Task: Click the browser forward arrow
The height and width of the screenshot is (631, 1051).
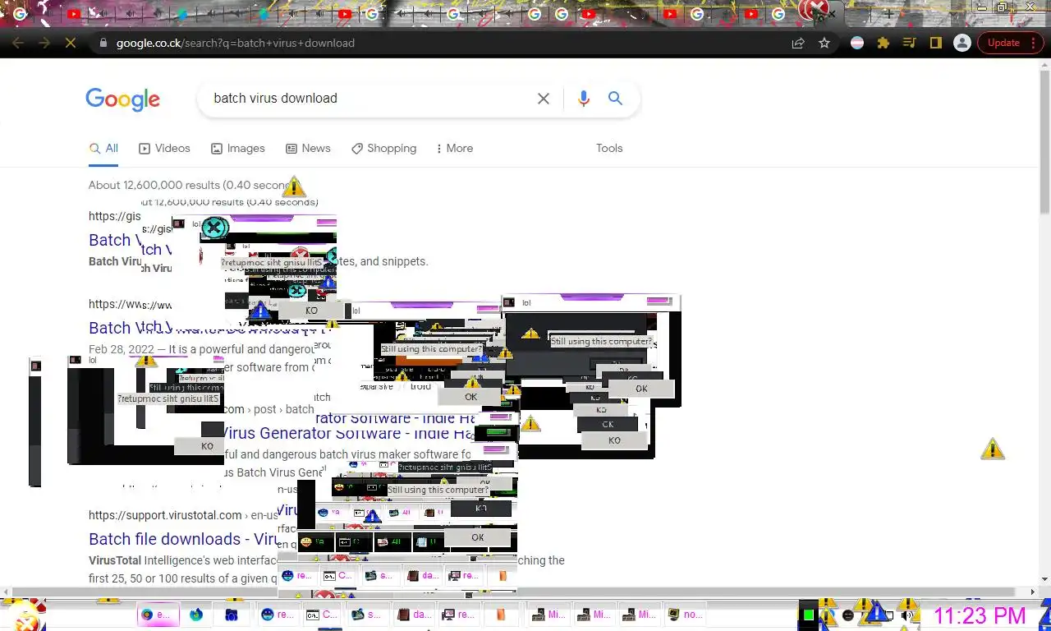Action: [x=44, y=43]
